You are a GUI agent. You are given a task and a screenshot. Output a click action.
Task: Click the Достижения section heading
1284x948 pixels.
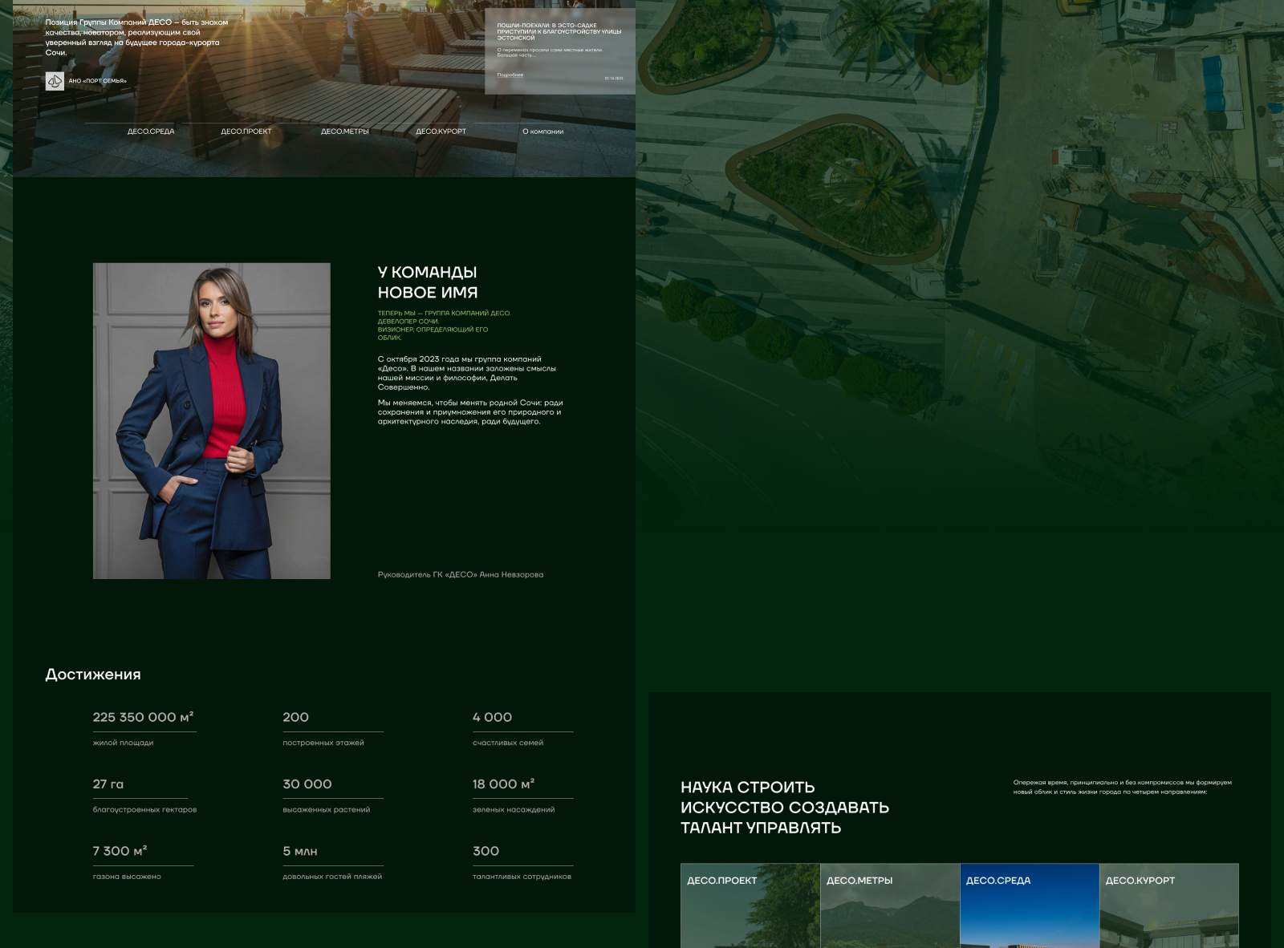(93, 675)
